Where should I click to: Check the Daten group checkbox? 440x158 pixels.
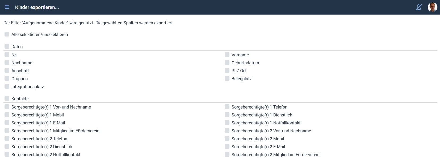(7, 46)
